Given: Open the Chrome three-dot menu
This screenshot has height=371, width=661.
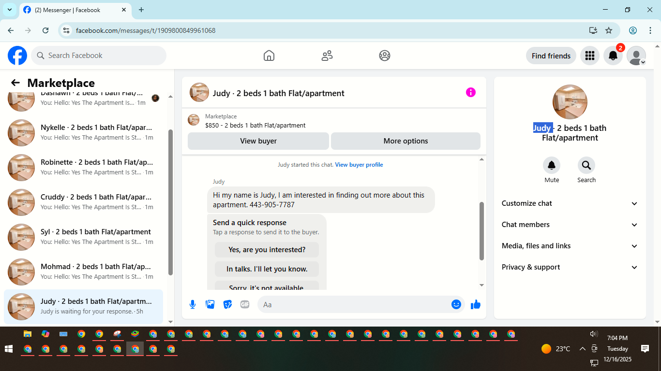Looking at the screenshot, I should click(650, 30).
